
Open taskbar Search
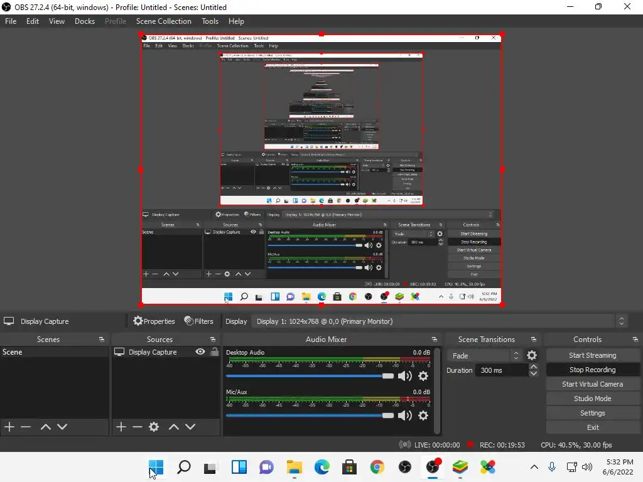point(184,467)
